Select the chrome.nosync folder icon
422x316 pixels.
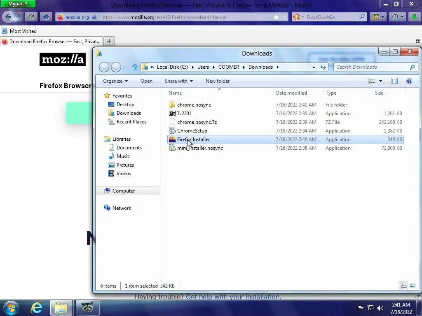pyautogui.click(x=172, y=105)
